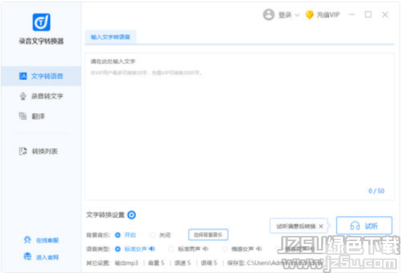Click the 文字转换设置 heading

point(105,215)
